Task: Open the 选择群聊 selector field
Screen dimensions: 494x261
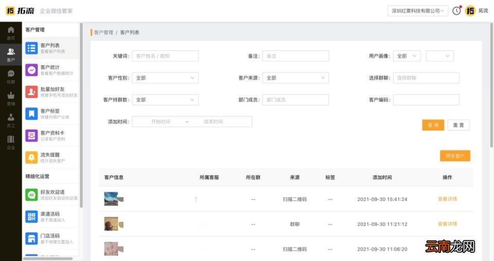Action: coord(426,78)
